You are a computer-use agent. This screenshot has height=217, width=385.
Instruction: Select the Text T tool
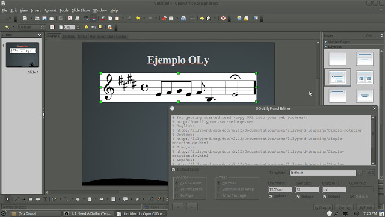45,199
